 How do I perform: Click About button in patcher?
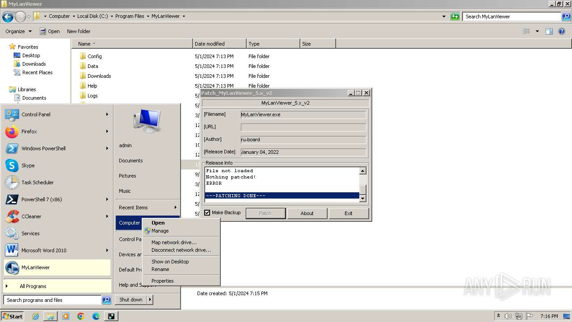[307, 213]
